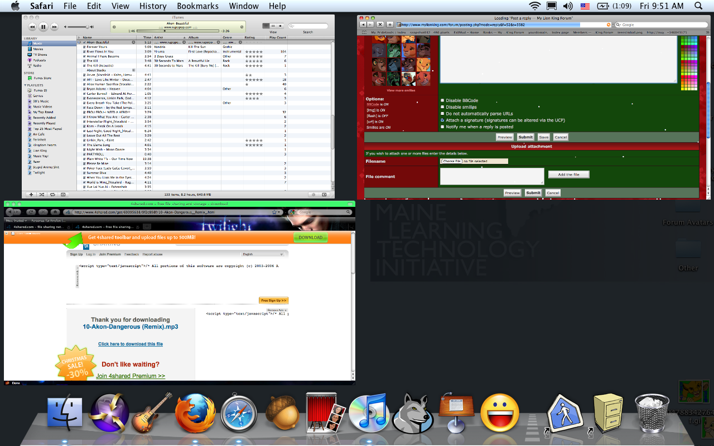Skip to next track in iTunes
This screenshot has height=446, width=714.
click(54, 27)
